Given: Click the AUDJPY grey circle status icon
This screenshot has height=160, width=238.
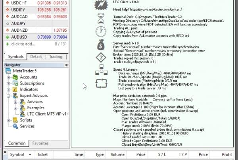Looking at the screenshot, I should pos(8,23).
